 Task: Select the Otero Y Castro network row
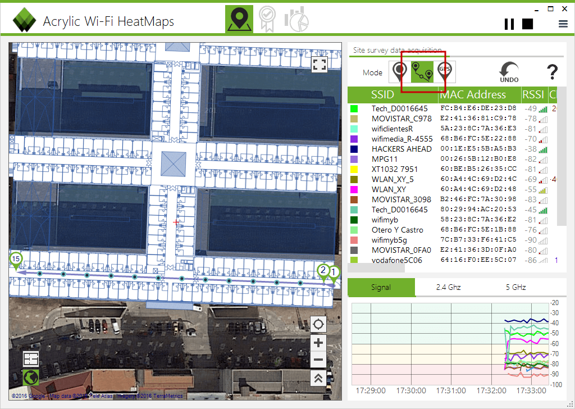click(452, 230)
